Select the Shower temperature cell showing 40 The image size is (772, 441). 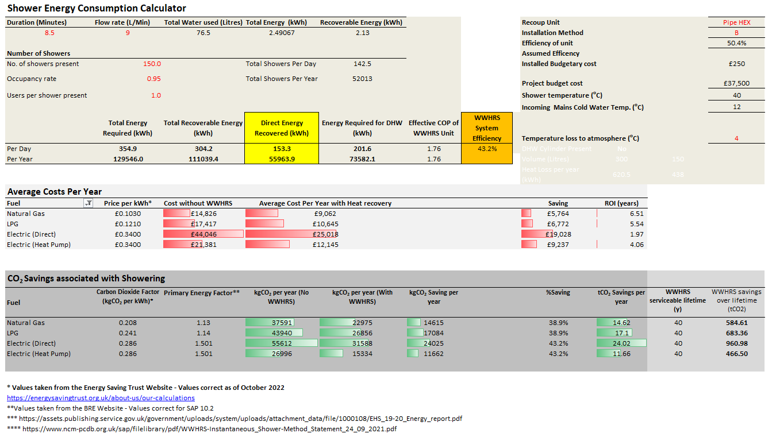[738, 95]
